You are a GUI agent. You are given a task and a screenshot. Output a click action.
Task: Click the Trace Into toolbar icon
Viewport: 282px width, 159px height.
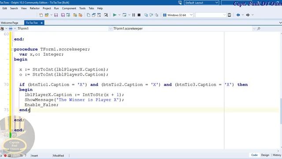tap(146, 15)
